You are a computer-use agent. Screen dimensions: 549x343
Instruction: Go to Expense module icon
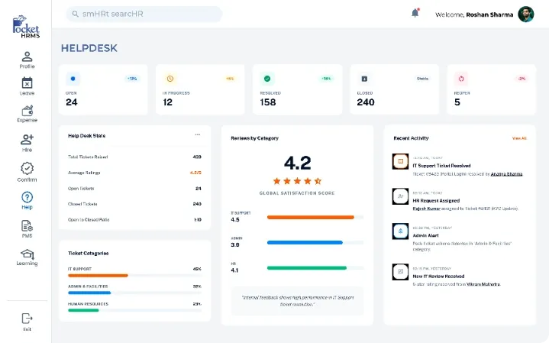click(x=27, y=112)
